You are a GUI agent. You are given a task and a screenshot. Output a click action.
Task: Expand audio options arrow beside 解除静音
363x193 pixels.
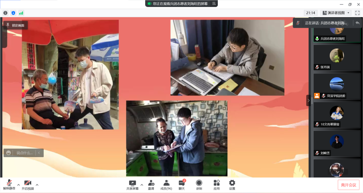tap(18, 184)
